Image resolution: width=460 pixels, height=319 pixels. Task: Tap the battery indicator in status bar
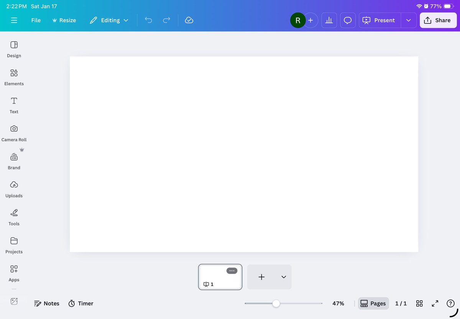(x=449, y=7)
